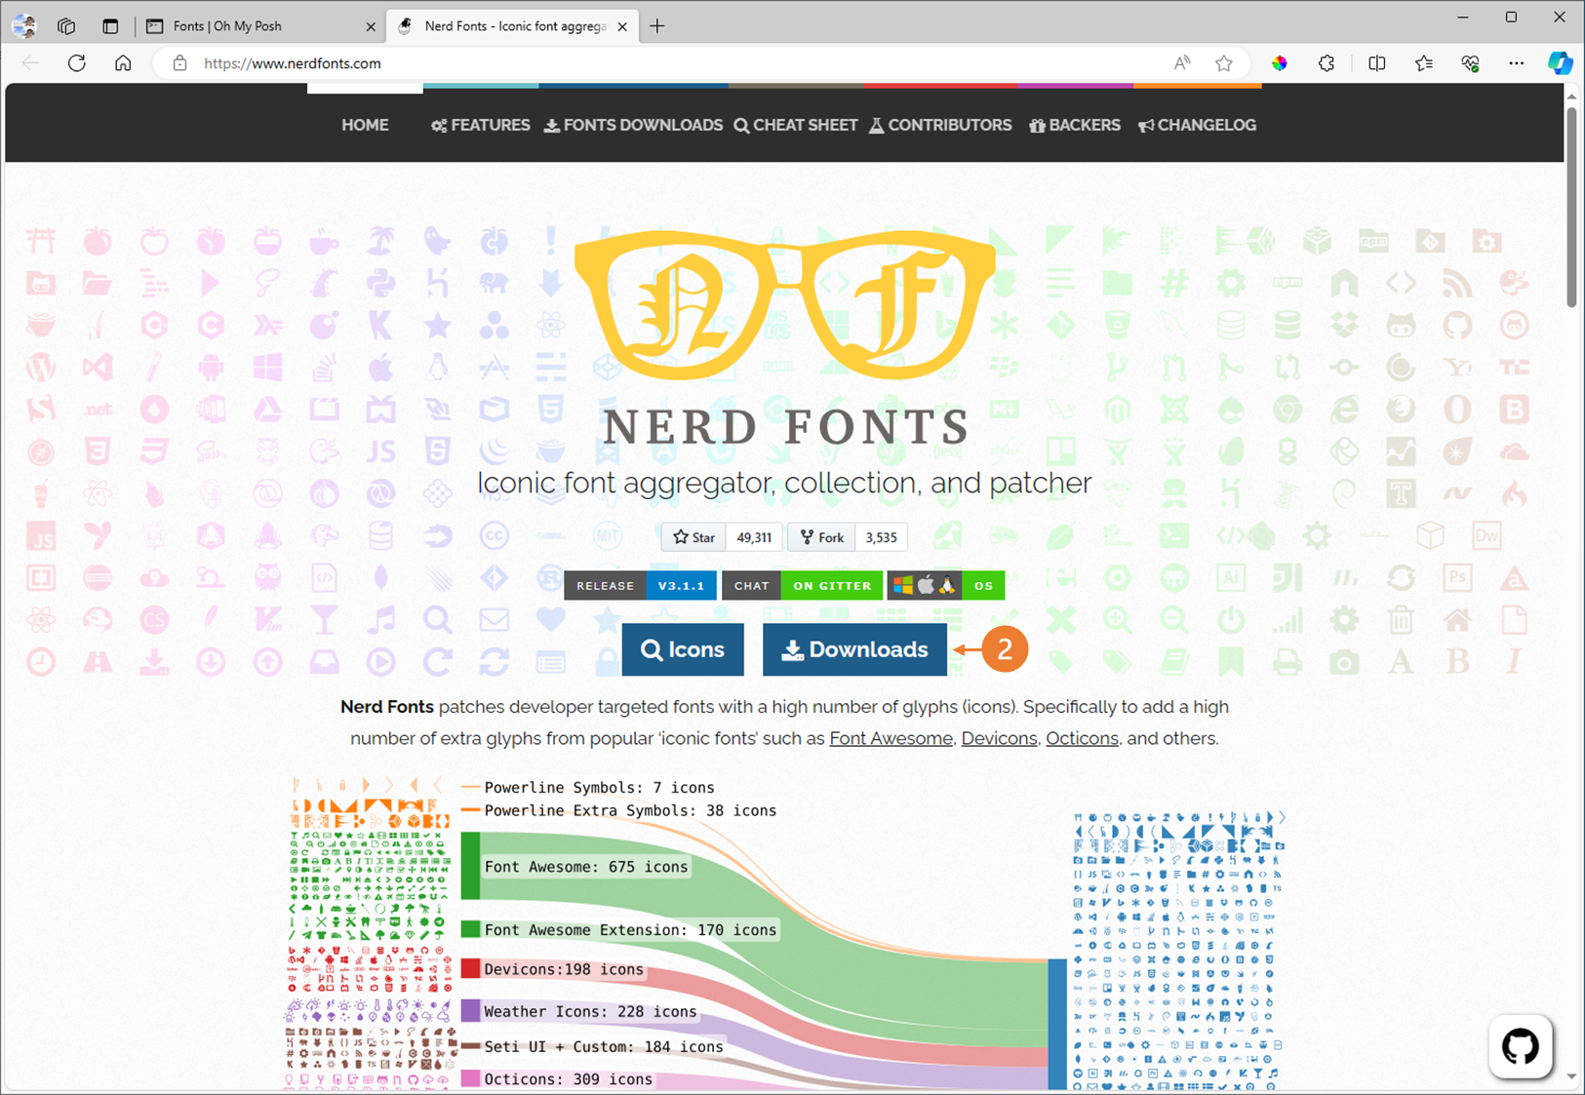Screen dimensions: 1585x1095
Task: Open FONTS DOWNLOADS in the nav bar
Action: click(x=633, y=125)
